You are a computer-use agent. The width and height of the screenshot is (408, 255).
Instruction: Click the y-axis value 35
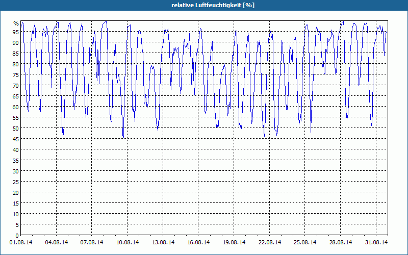click(16, 160)
